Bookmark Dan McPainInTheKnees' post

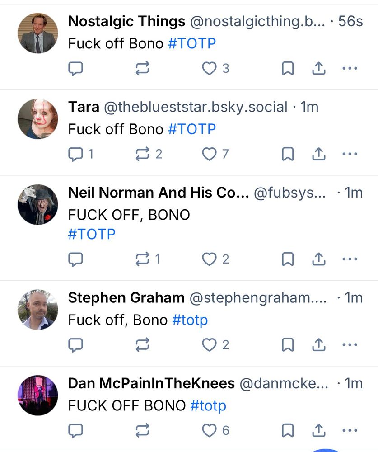tap(288, 431)
